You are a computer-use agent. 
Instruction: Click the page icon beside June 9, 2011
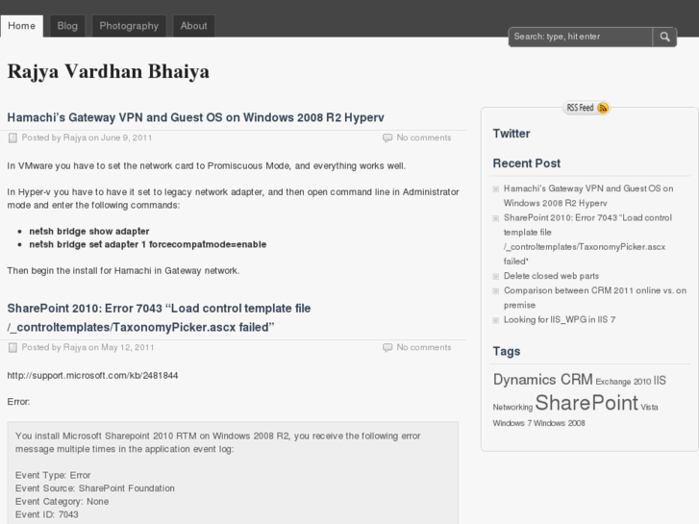(12, 137)
